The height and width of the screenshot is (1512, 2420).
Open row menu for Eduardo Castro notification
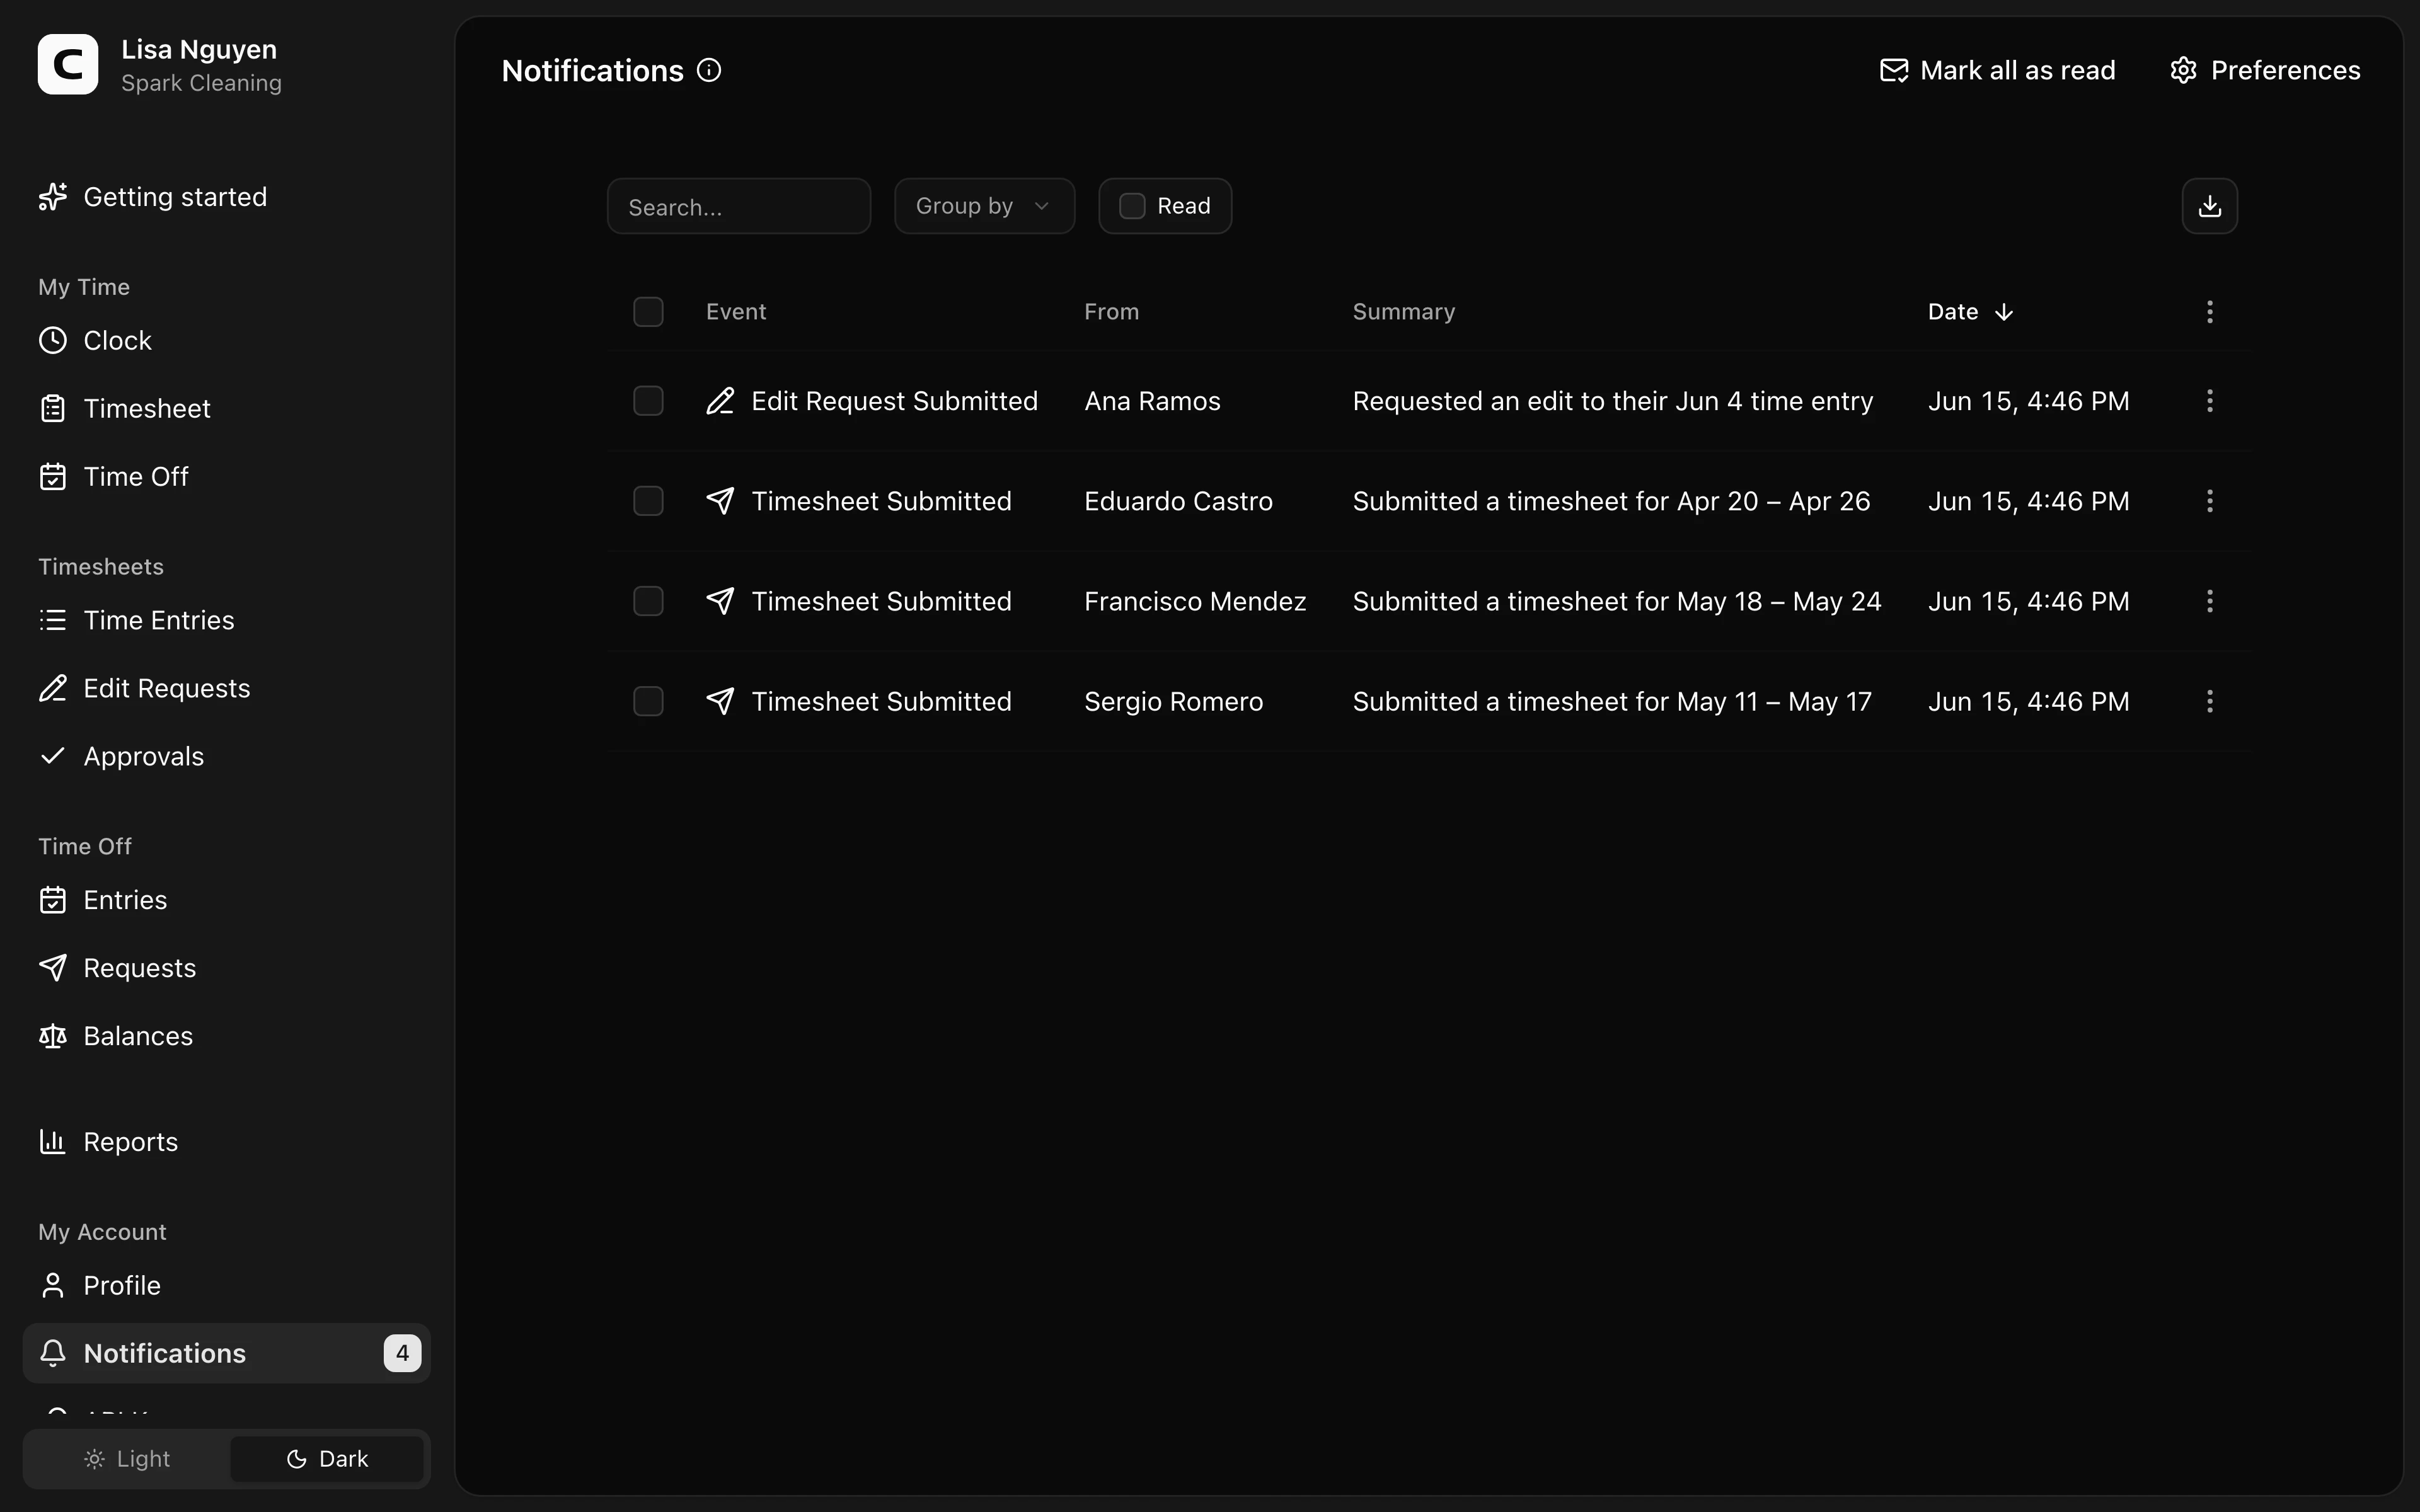2209,501
